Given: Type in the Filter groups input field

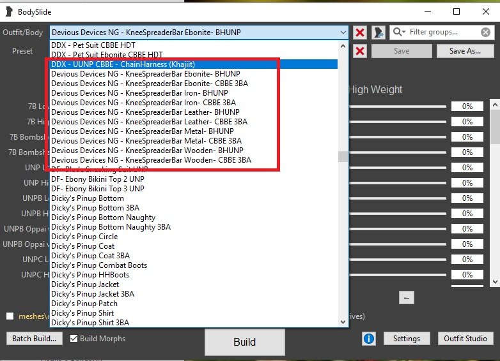Looking at the screenshot, I should [441, 32].
